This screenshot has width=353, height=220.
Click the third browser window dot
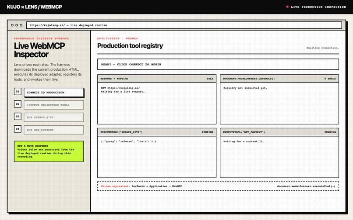pos(21,25)
